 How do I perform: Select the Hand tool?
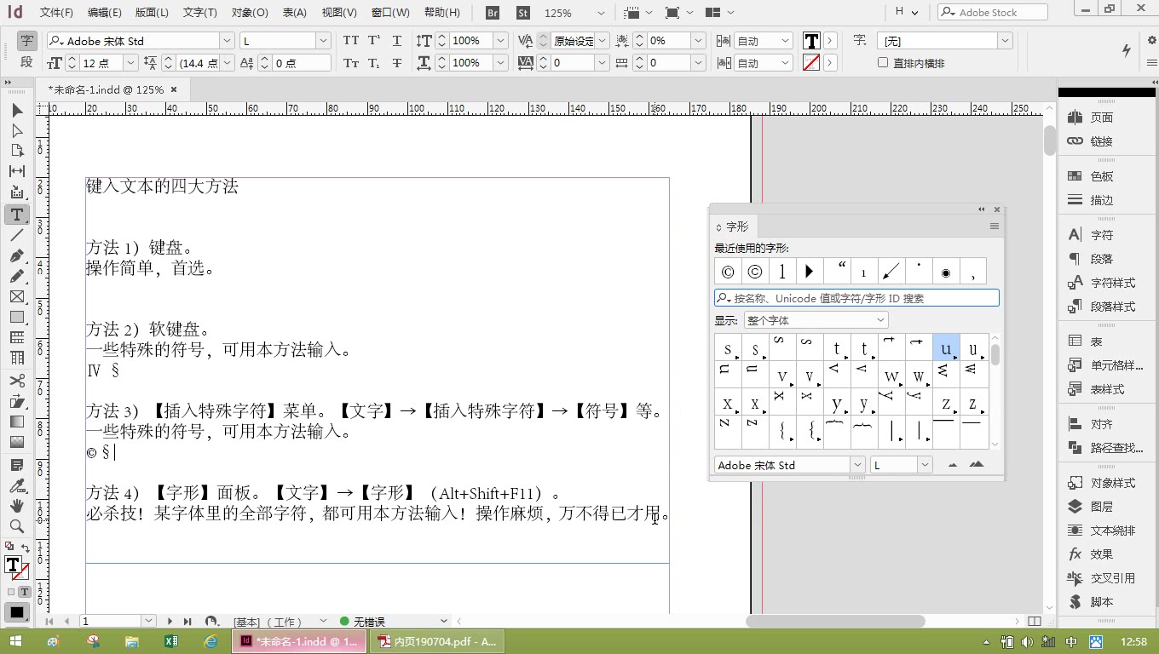17,506
